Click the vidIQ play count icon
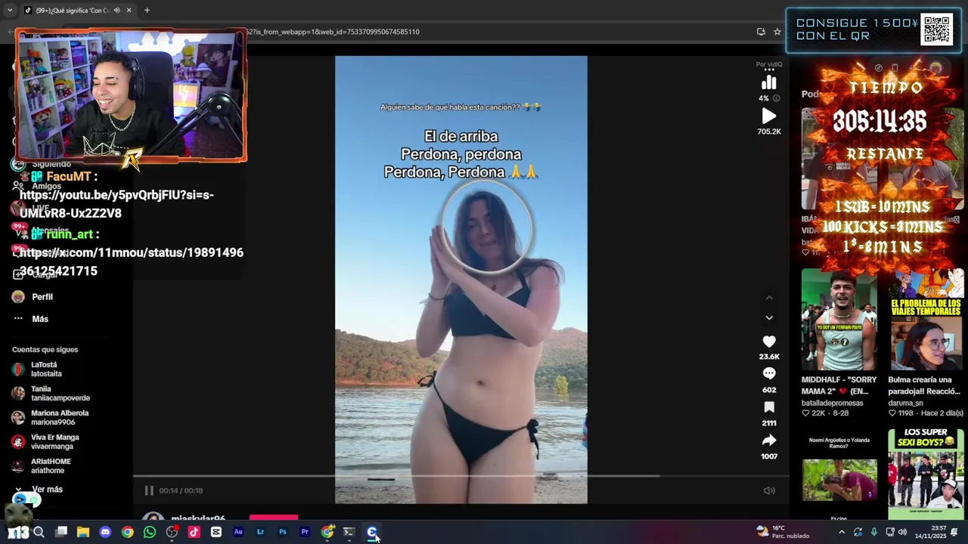 click(769, 116)
